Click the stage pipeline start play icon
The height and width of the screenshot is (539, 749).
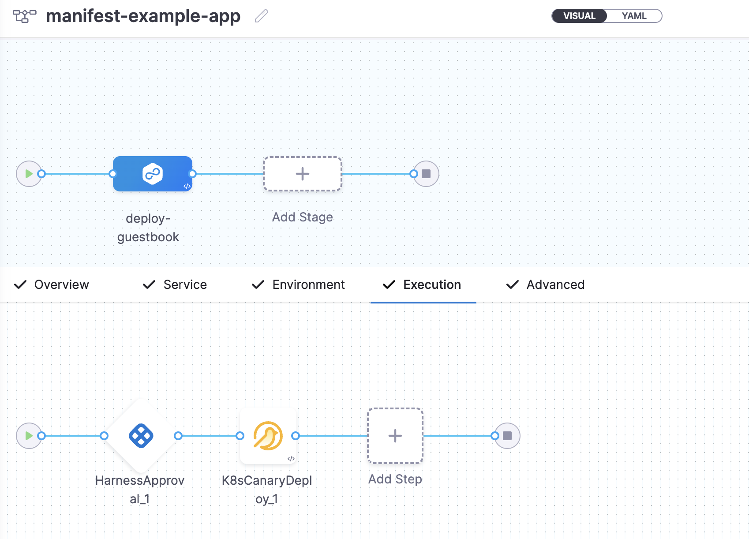tap(29, 174)
